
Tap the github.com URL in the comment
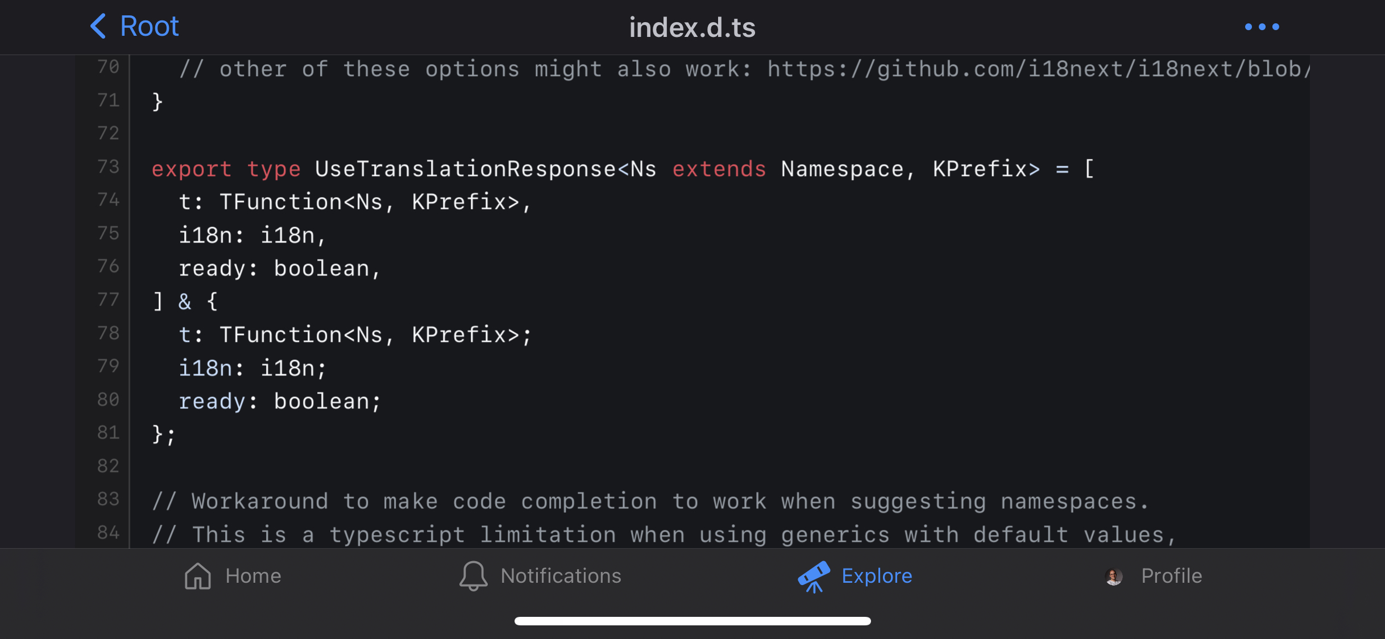point(1039,69)
